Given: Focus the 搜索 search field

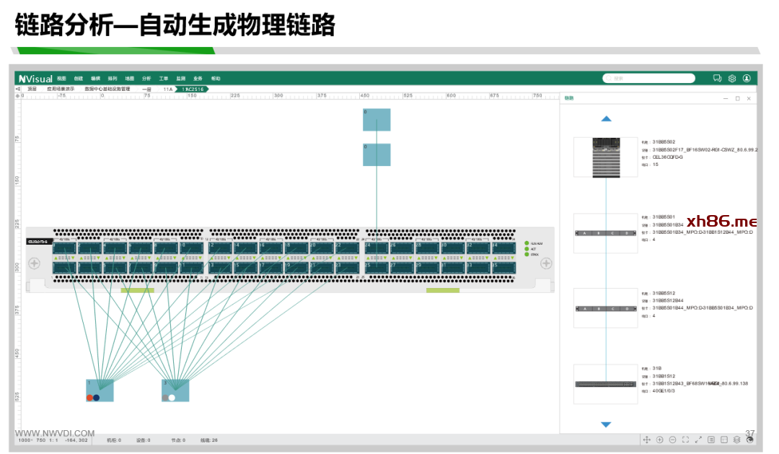Looking at the screenshot, I should [x=649, y=78].
